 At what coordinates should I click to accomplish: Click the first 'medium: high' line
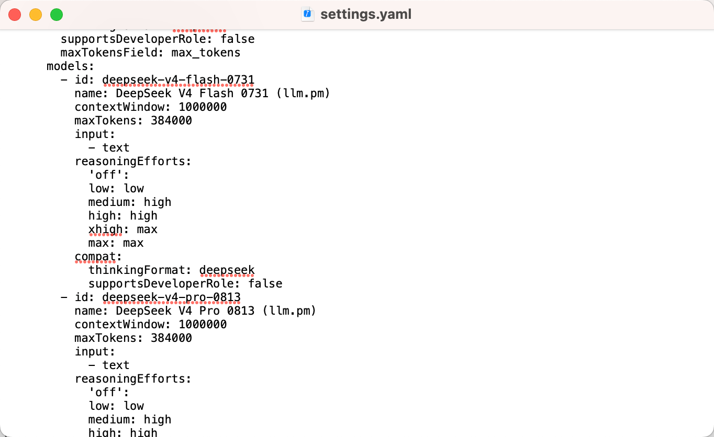point(130,202)
